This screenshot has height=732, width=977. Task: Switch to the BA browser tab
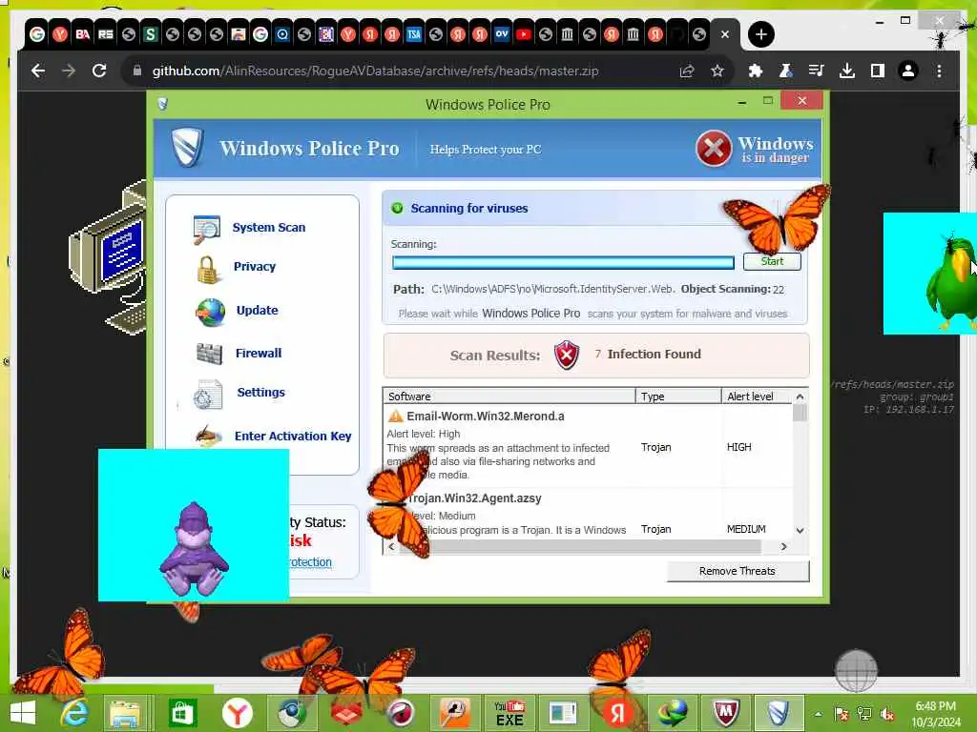pyautogui.click(x=82, y=34)
